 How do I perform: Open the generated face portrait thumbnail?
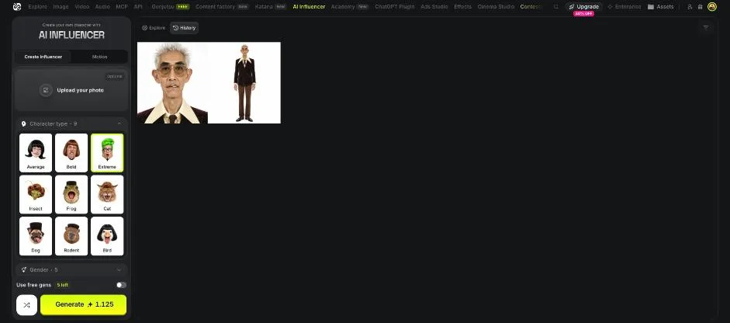[x=172, y=83]
